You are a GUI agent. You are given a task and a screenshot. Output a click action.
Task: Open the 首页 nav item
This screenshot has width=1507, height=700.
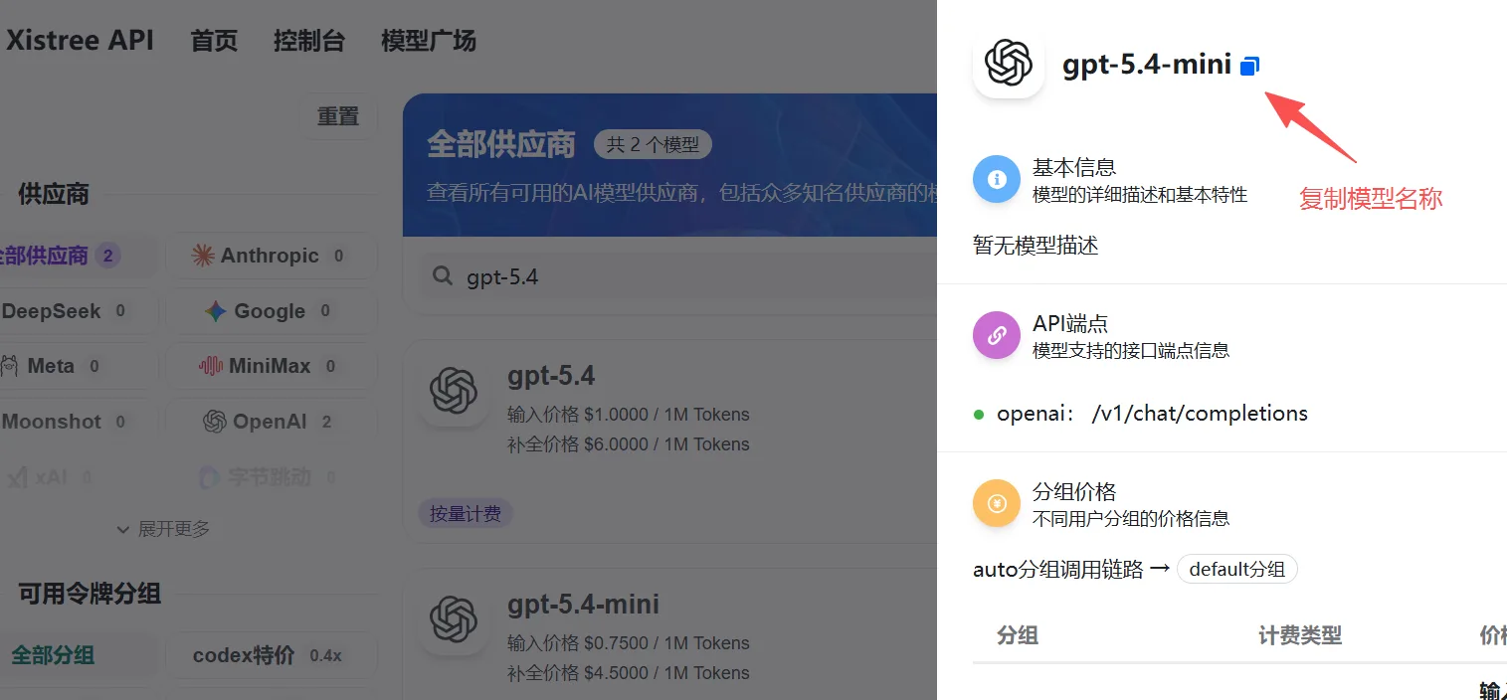pos(215,41)
